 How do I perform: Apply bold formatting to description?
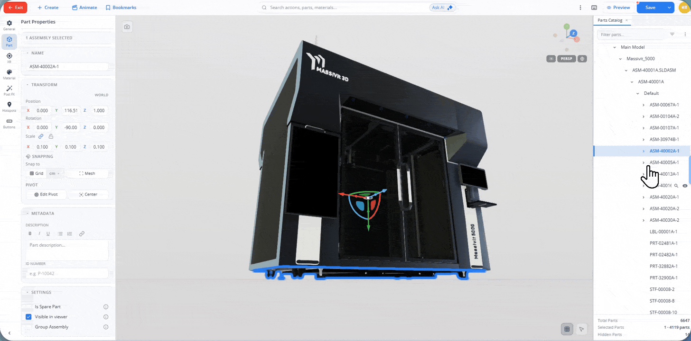pyautogui.click(x=30, y=233)
